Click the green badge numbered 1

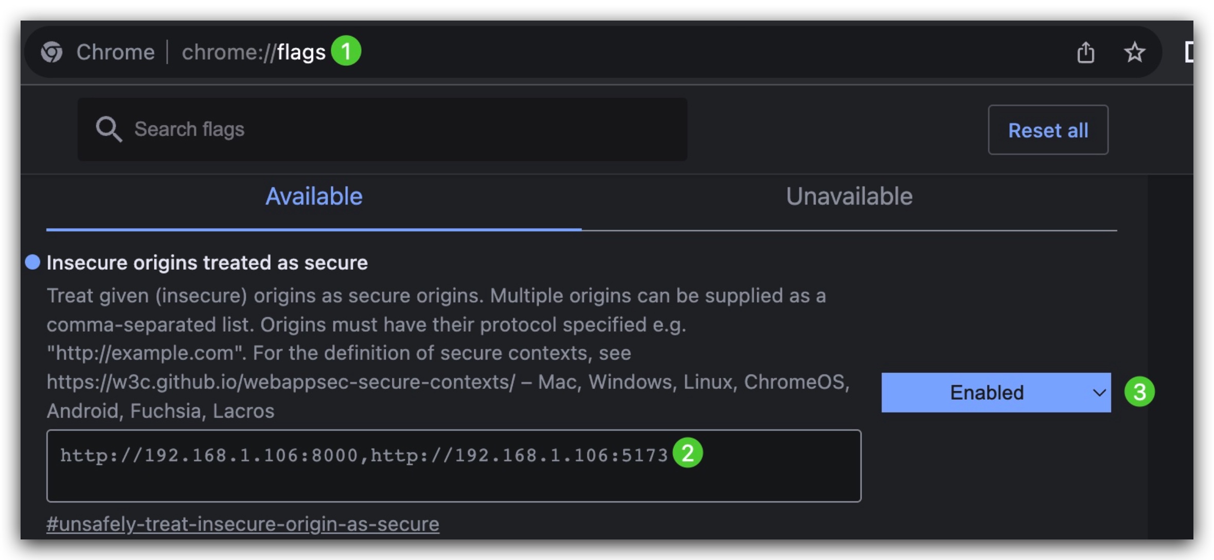[346, 51]
